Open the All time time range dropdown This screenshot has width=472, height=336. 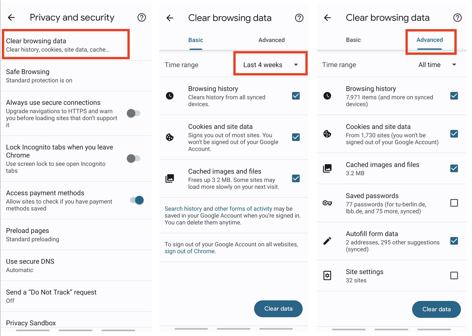pyautogui.click(x=437, y=64)
